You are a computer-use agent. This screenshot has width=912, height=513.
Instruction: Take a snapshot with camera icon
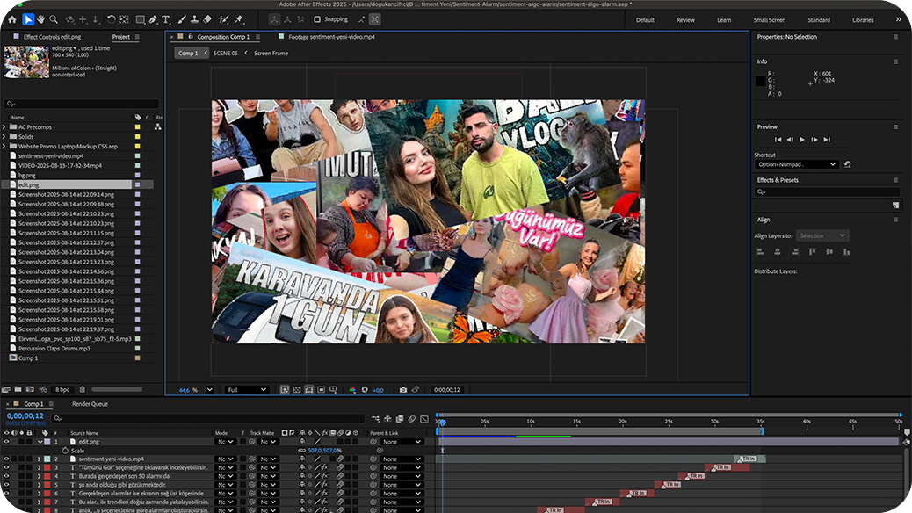point(403,390)
